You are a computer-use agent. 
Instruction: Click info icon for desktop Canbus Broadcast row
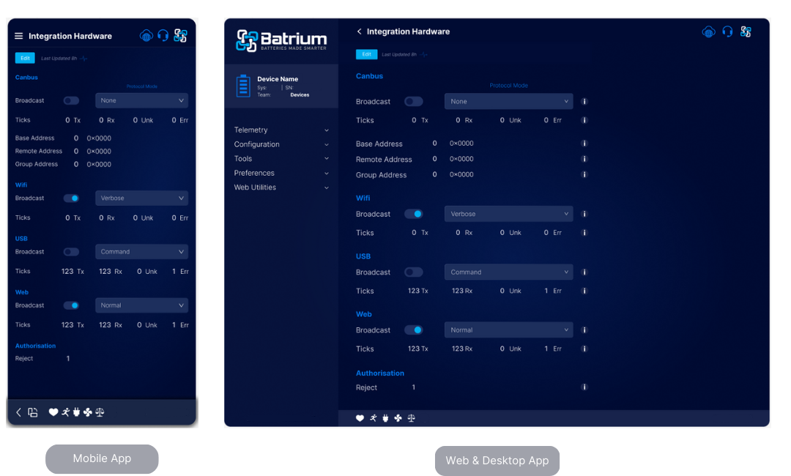584,101
